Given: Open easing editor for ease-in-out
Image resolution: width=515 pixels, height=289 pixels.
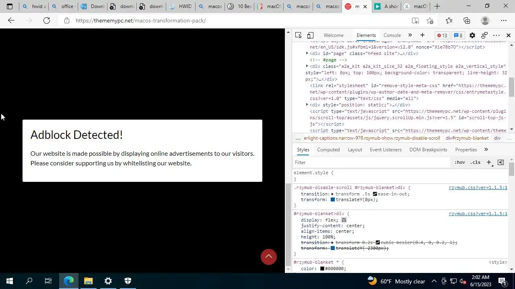Looking at the screenshot, I should [x=375, y=194].
